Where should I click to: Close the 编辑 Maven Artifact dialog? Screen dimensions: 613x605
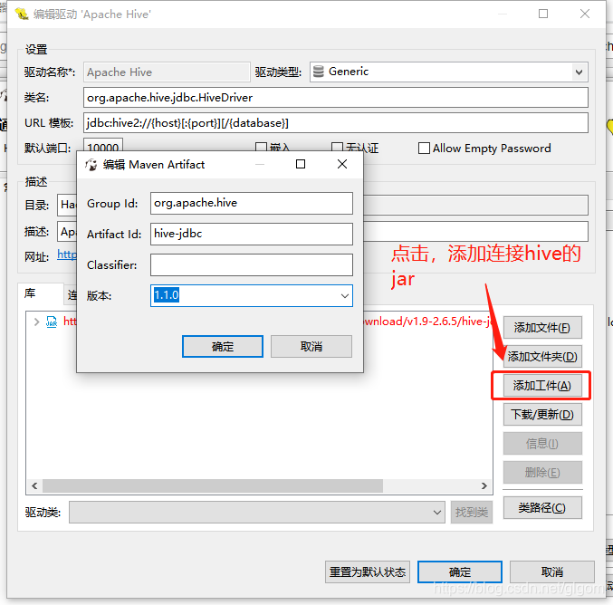click(342, 164)
